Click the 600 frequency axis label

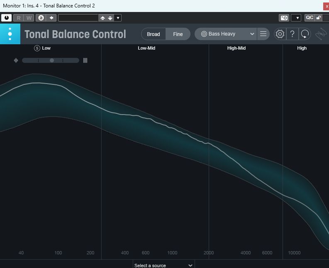[145, 253]
